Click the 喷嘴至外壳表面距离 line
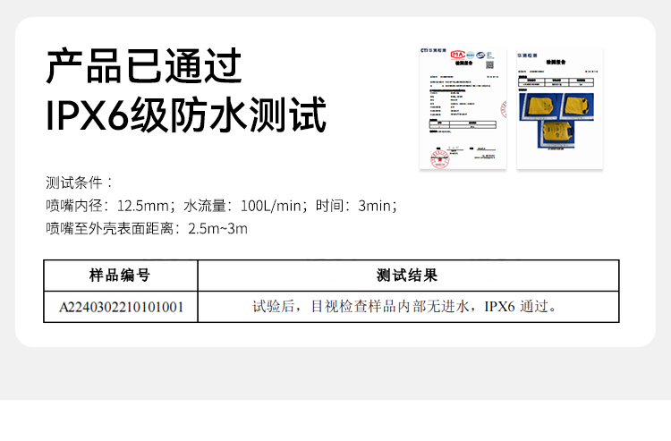Screen dimensions: 671x441 point(146,229)
